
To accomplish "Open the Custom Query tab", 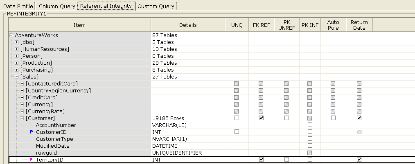I will coord(156,7).
